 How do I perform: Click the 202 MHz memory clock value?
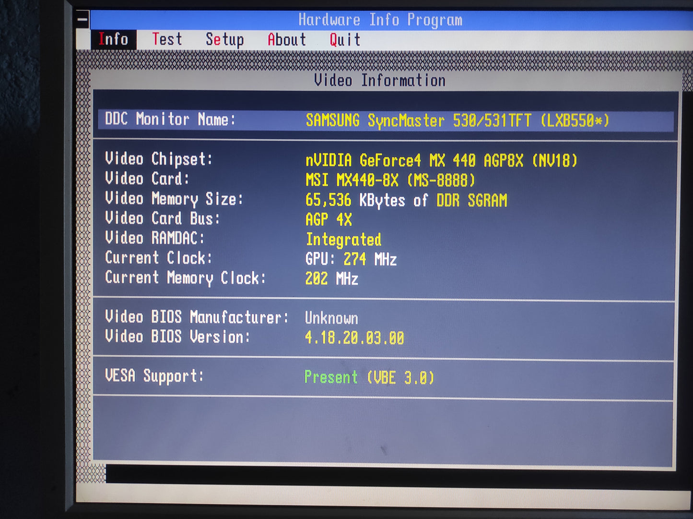tap(331, 279)
